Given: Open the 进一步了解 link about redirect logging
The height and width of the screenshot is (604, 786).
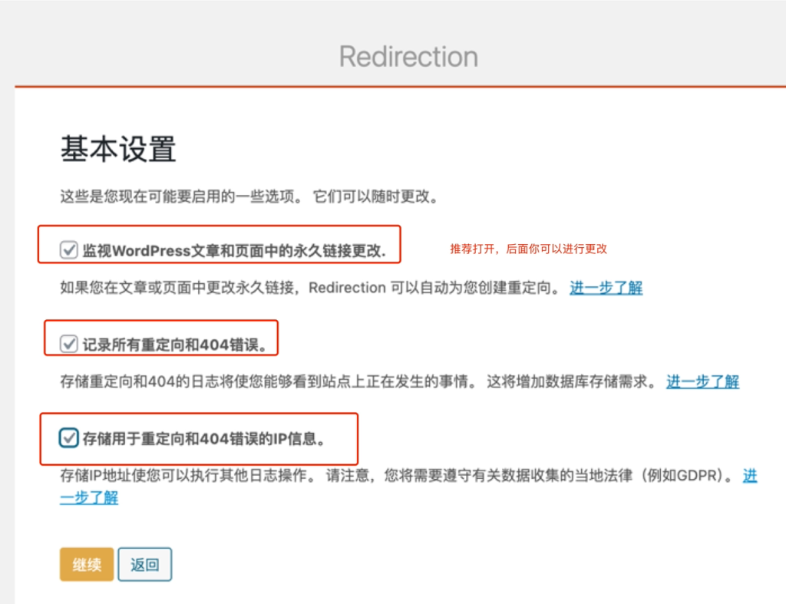Looking at the screenshot, I should [701, 381].
